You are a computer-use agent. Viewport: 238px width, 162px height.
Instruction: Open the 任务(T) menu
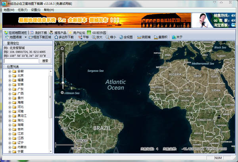click(22, 10)
